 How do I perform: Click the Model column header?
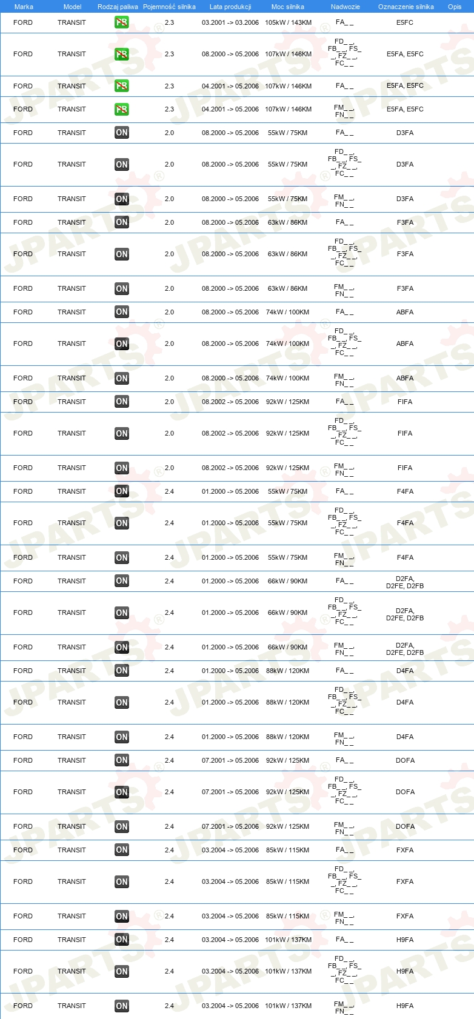pos(72,7)
